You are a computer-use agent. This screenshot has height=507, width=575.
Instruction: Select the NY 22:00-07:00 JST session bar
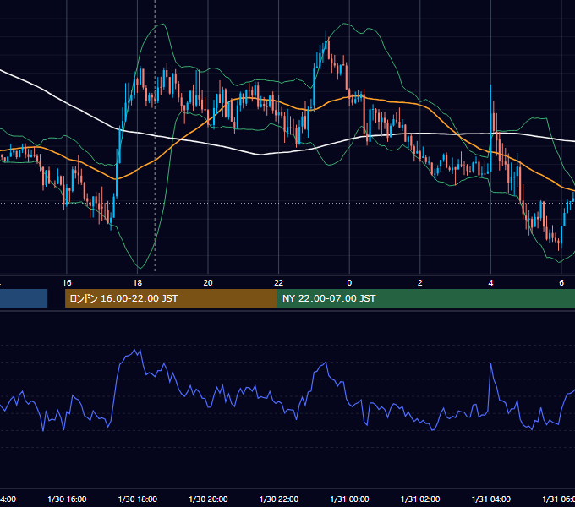coord(425,298)
